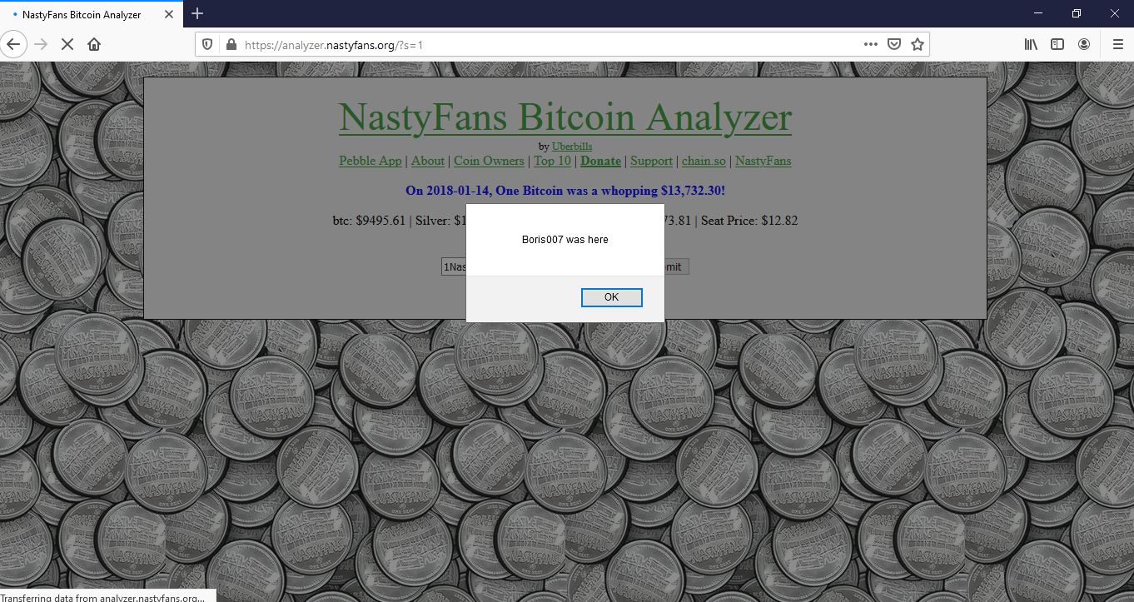Follow the Coin Owners link
This screenshot has height=602, width=1134.
click(489, 161)
